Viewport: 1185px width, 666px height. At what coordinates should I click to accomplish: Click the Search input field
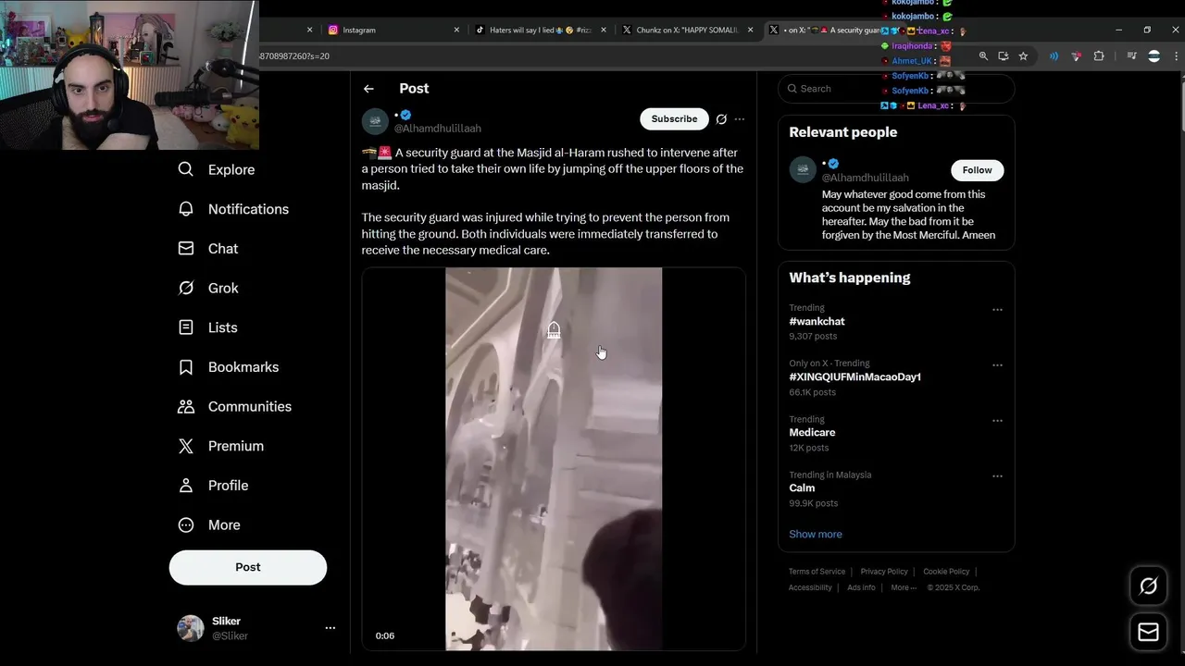[x=896, y=89]
